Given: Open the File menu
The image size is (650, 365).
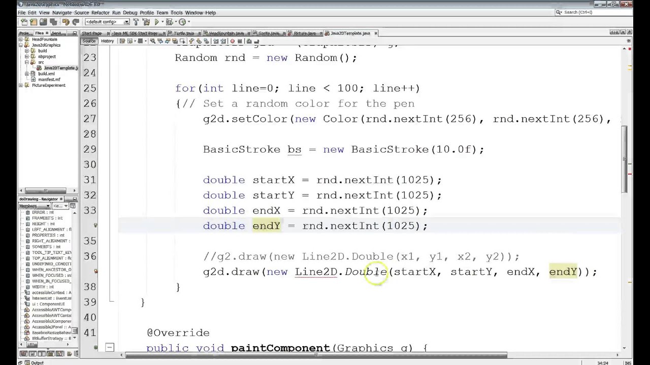Looking at the screenshot, I should (22, 13).
